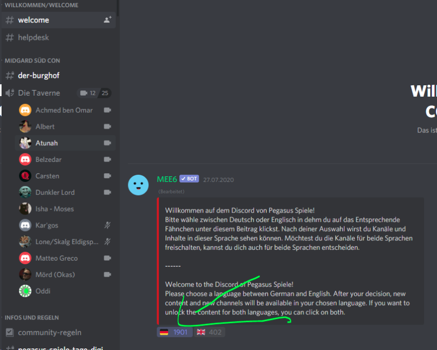Viewport: 437px width, 350px height.
Task: Click the invite people icon on welcome channel
Action: 107,20
